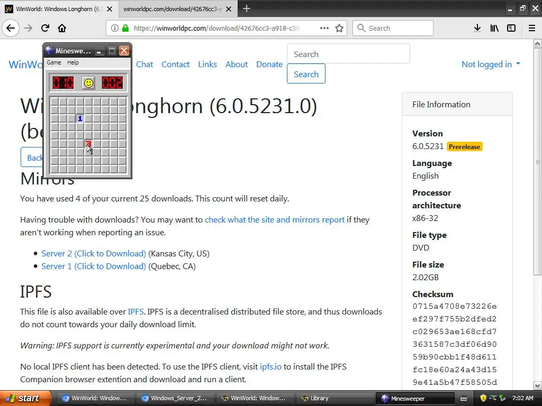Switch to the winworldpc.com/download tab
This screenshot has width=542, height=406.
pos(173,9)
